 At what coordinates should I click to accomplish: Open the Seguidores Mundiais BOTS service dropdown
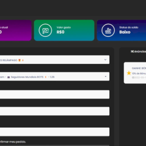coord(55,76)
